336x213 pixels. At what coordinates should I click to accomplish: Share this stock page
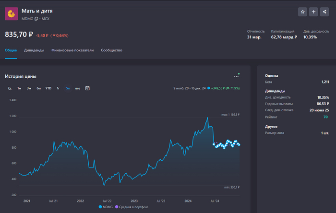[x=325, y=12]
